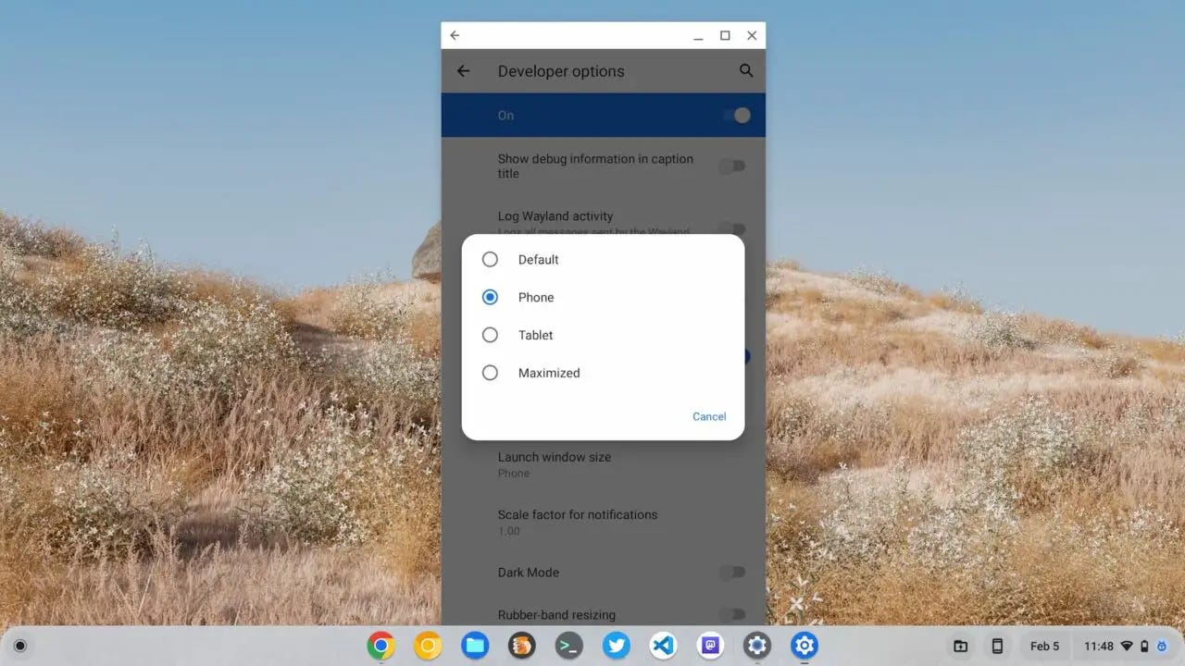Image resolution: width=1185 pixels, height=666 pixels.
Task: Open the fist icon app in shelf
Action: click(x=522, y=646)
